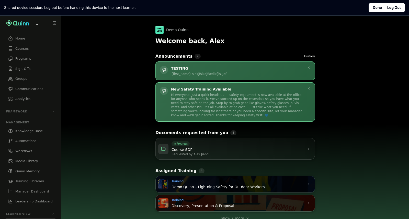The image size is (409, 219).
Task: Open announcements History link
Action: point(309,56)
